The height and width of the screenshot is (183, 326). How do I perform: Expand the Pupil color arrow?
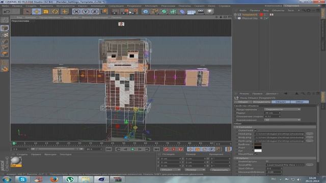pyautogui.click(x=253, y=147)
